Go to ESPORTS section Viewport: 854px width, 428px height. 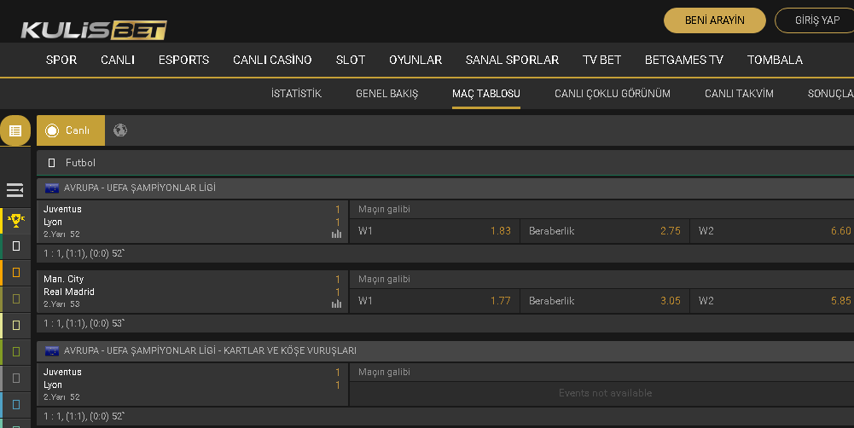pos(183,60)
